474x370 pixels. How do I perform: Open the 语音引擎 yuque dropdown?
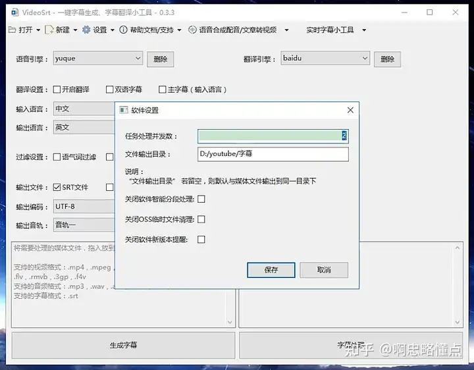(x=98, y=58)
